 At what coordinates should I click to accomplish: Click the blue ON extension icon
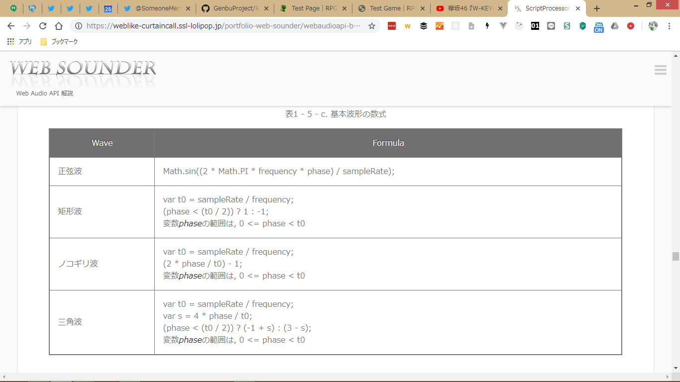coord(599,26)
